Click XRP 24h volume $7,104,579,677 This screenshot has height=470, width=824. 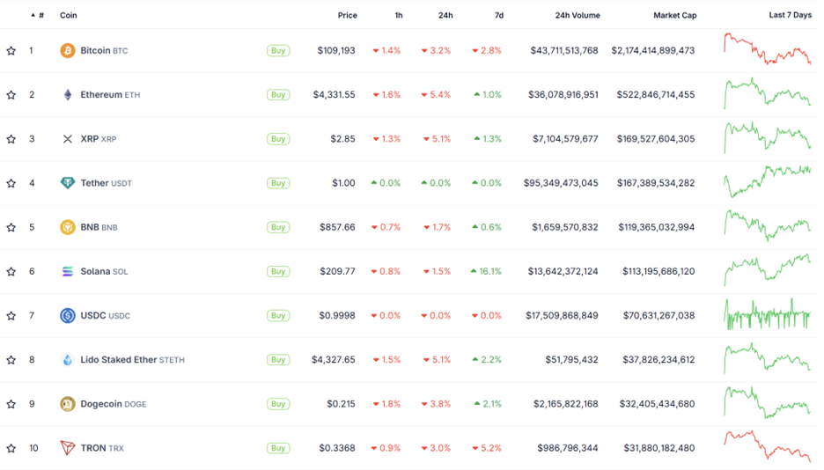(x=565, y=139)
